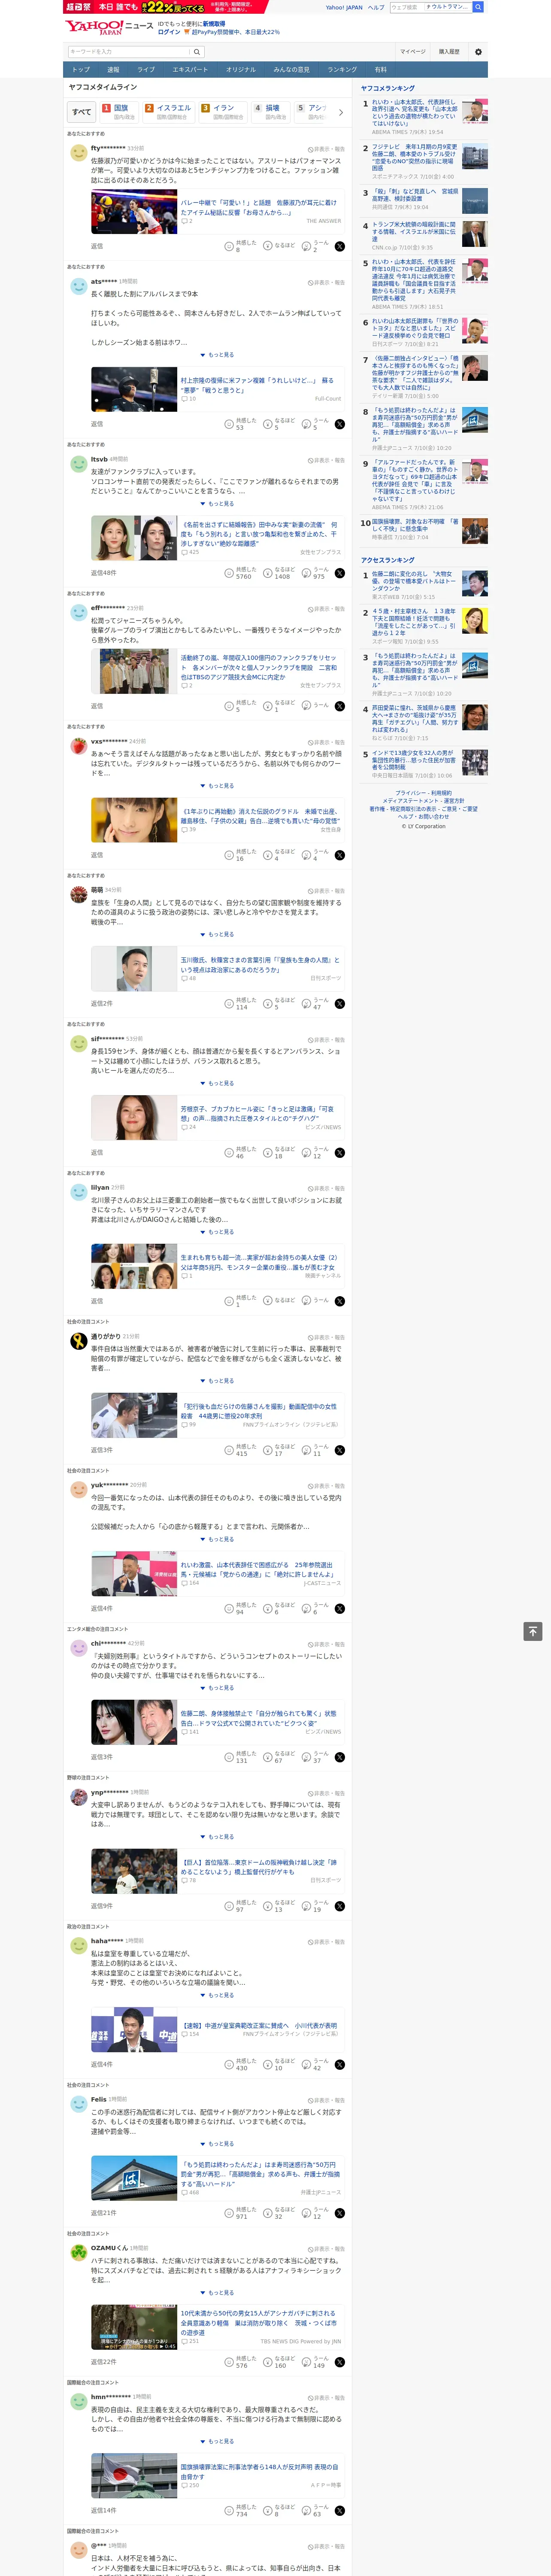Expand vxs's comment with もっと見る
This screenshot has height=2576, width=551.
point(217,786)
